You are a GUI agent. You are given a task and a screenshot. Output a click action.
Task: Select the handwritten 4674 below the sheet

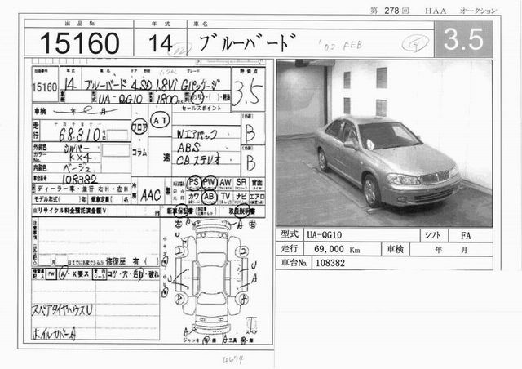(232, 360)
